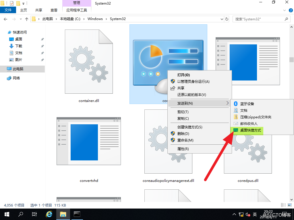
Task: Switch to large icons view in status bar
Action: 289,205
